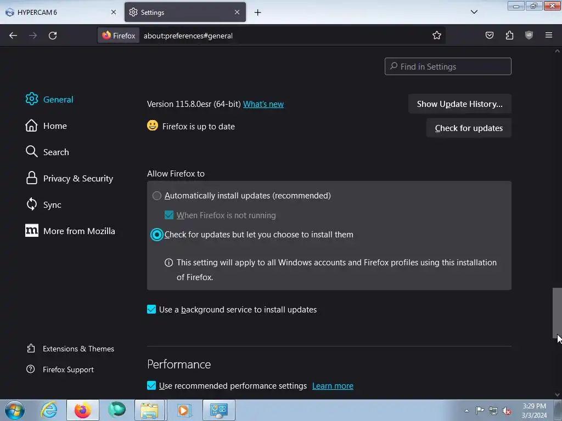562x421 pixels.
Task: Click the forward navigation arrow
Action: [x=33, y=36]
